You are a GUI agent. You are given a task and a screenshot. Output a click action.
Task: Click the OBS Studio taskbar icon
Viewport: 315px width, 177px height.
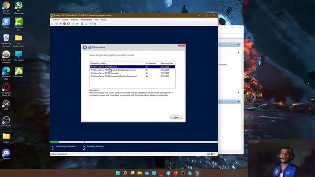(x=183, y=173)
